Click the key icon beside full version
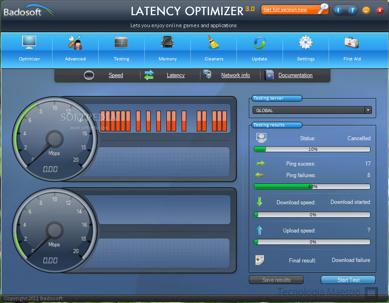Image resolution: width=389 pixels, height=303 pixels. click(323, 9)
